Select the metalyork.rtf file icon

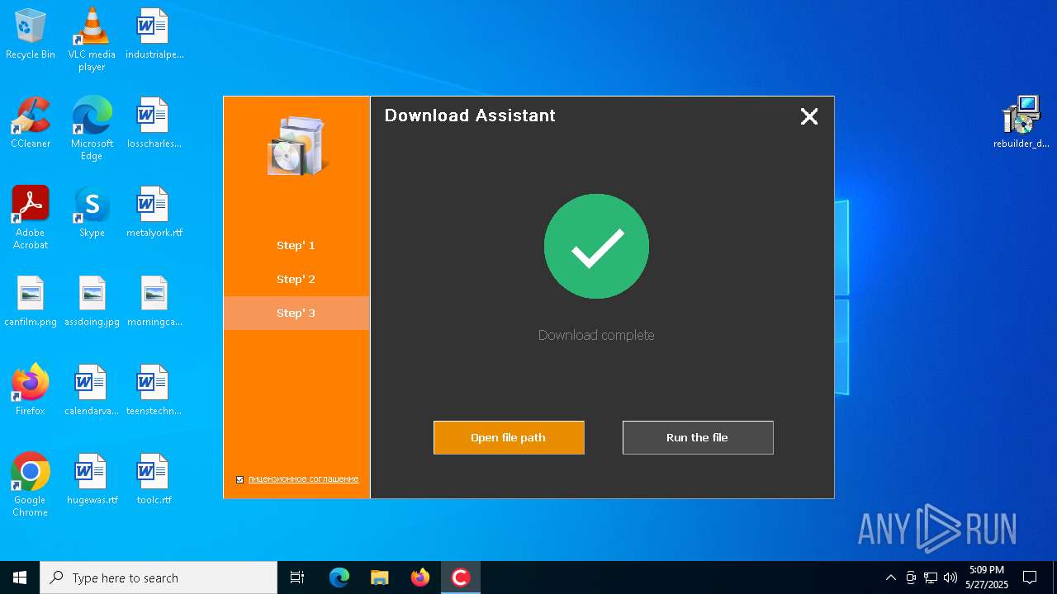point(154,212)
